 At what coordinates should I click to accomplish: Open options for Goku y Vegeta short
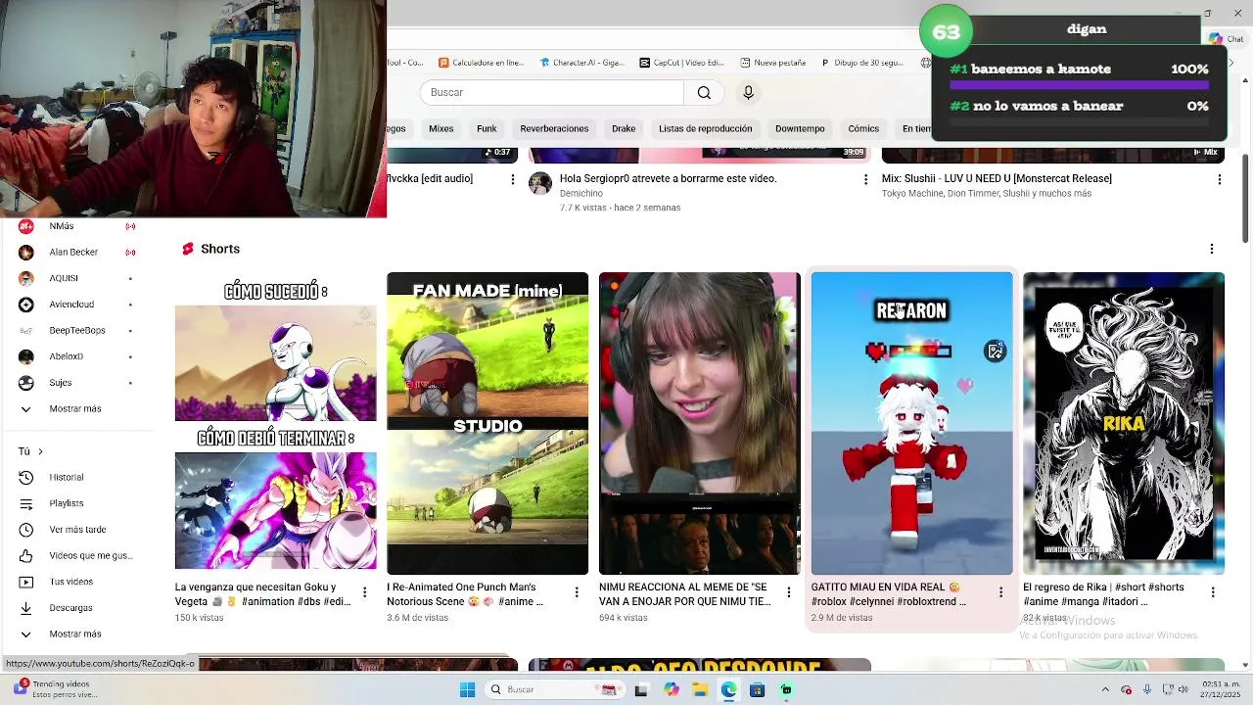(364, 592)
